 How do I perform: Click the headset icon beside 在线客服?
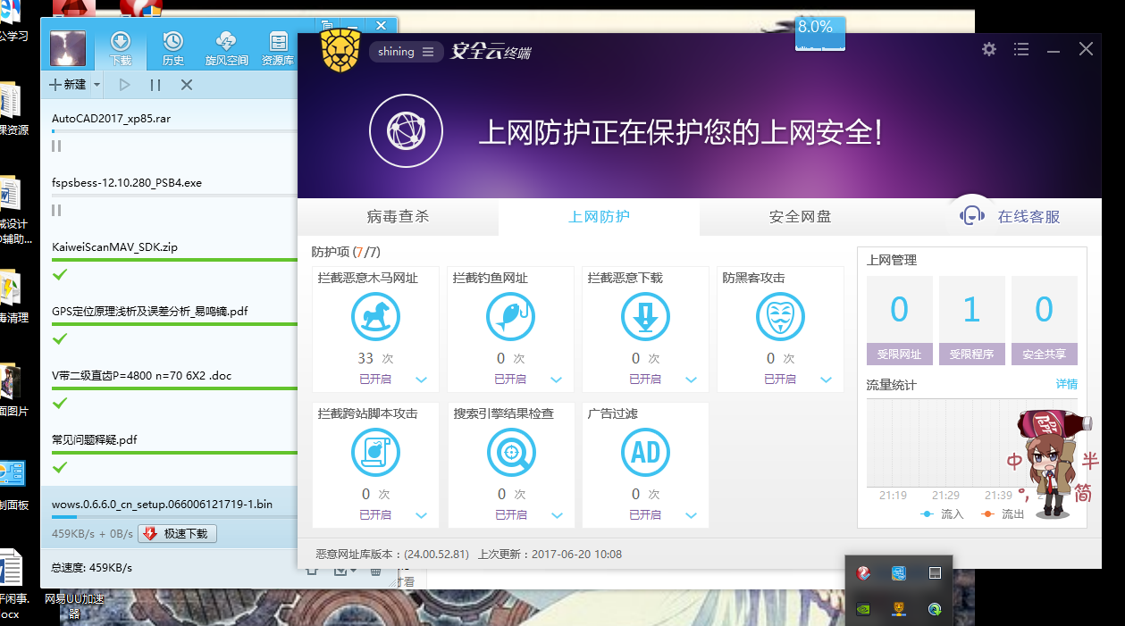point(972,216)
